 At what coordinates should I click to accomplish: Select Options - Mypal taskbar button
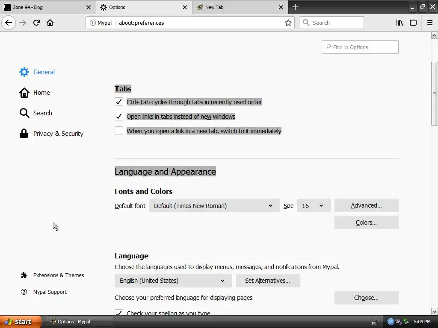point(79,322)
